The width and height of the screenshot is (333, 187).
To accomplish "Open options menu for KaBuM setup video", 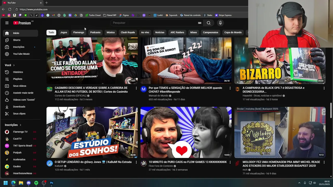I will click(136, 162).
